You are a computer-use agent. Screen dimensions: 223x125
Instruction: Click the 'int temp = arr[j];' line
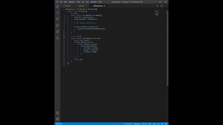pos(91,48)
